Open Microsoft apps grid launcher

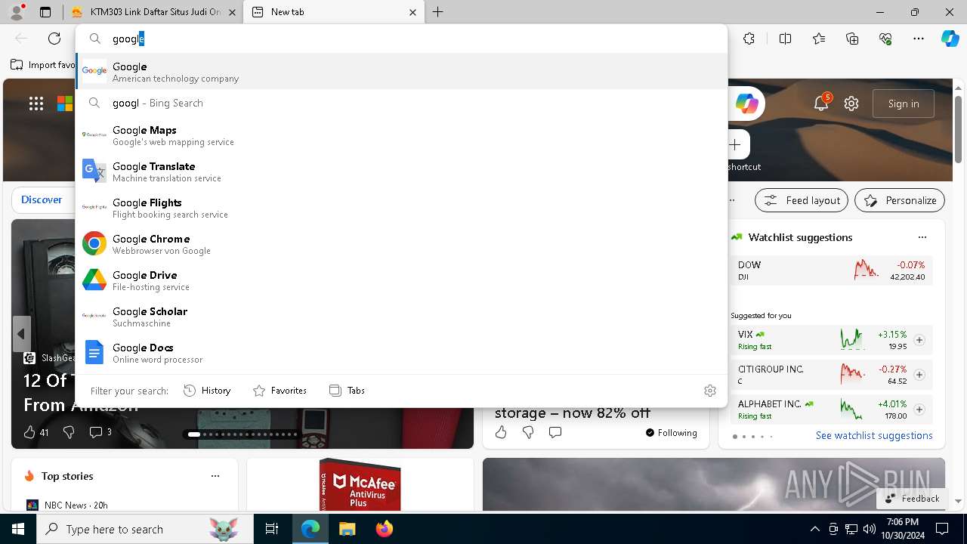click(36, 104)
